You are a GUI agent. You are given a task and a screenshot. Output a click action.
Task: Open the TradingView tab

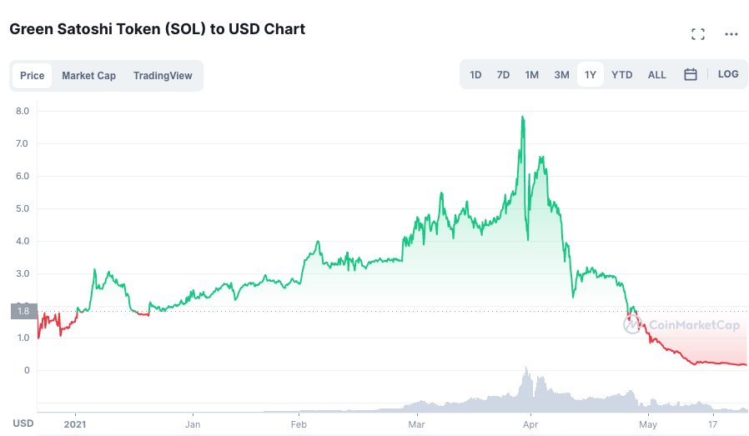click(x=163, y=76)
